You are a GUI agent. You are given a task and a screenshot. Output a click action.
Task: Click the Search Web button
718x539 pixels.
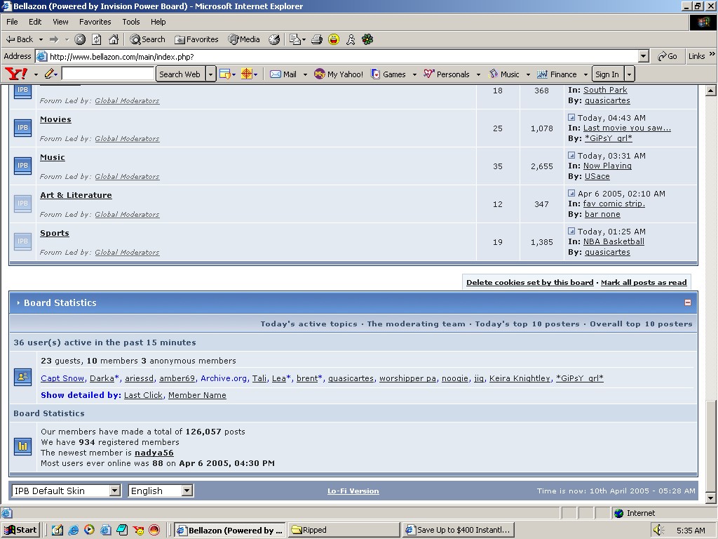coord(179,74)
